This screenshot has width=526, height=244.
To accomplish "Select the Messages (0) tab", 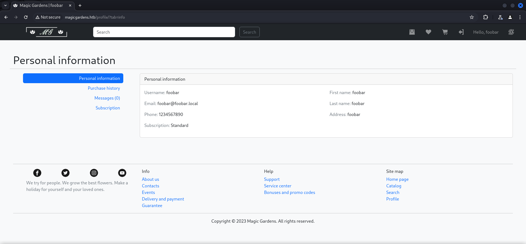I will (x=107, y=98).
